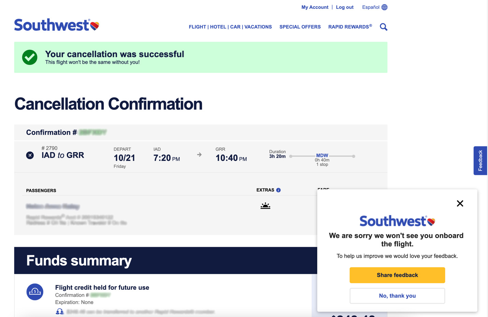The width and height of the screenshot is (488, 317).
Task: Click the Español globe icon
Action: click(x=384, y=7)
